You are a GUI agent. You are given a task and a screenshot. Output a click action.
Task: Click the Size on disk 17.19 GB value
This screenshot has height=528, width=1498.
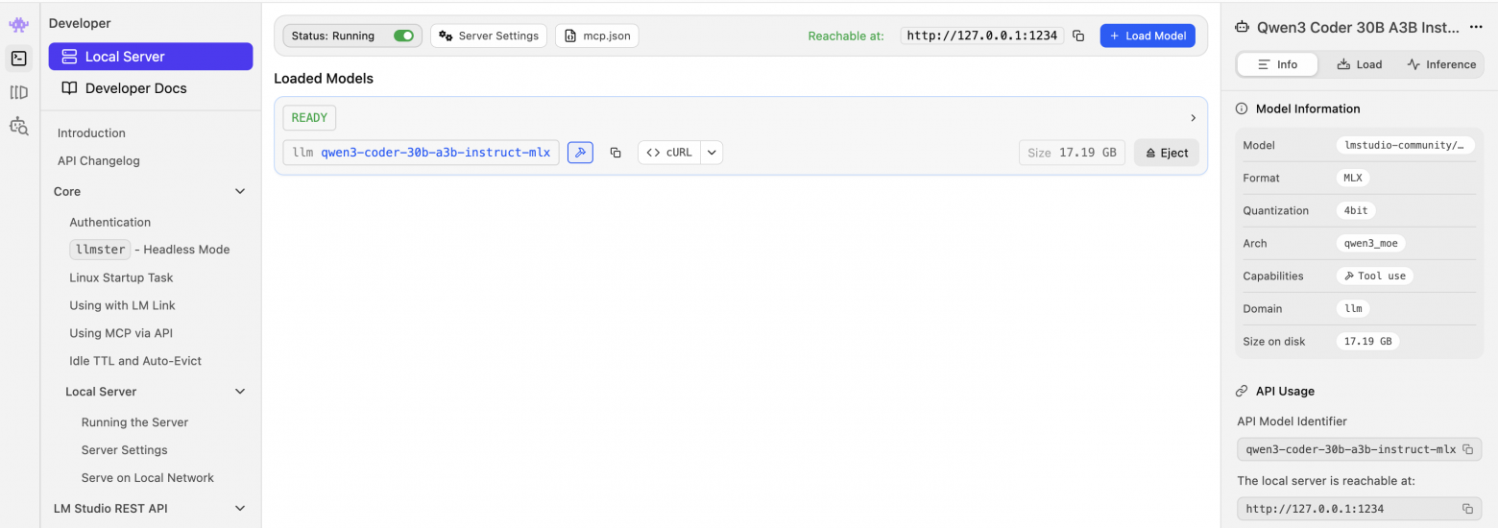pos(1367,341)
